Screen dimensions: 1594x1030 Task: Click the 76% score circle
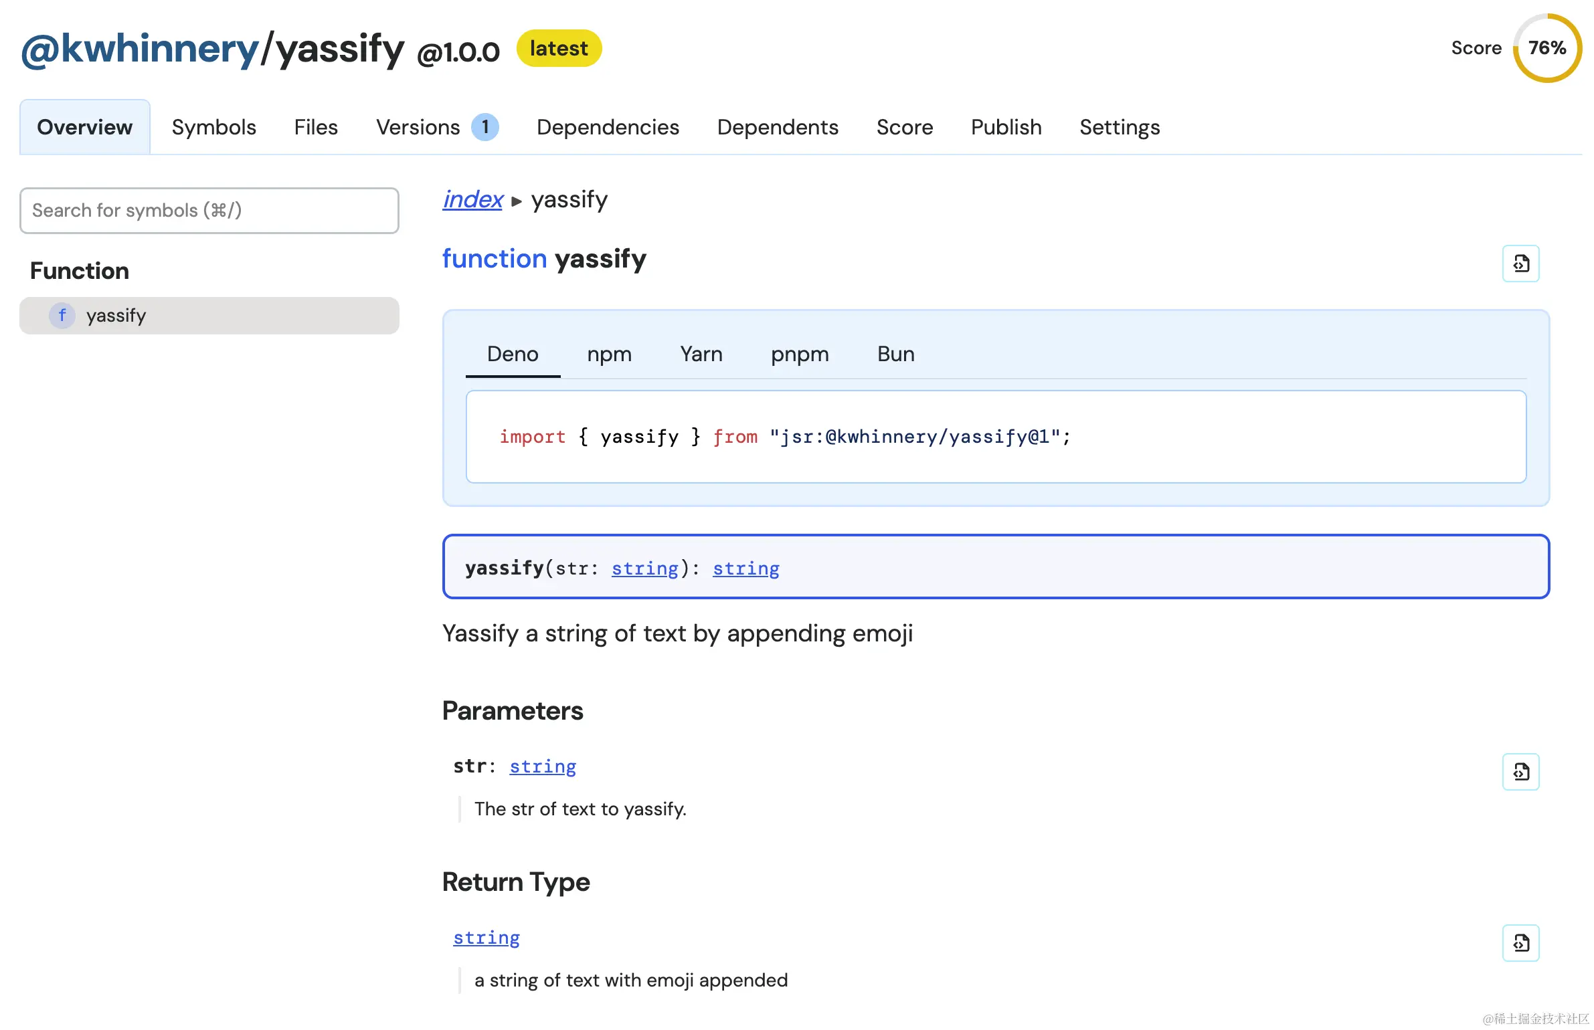coord(1547,48)
